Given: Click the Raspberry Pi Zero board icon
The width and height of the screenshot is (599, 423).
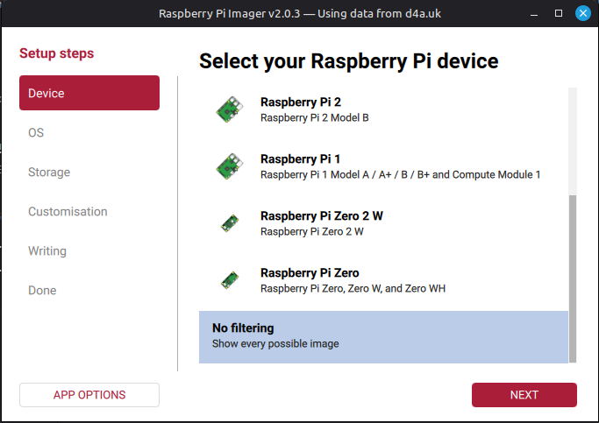Looking at the screenshot, I should (x=229, y=280).
